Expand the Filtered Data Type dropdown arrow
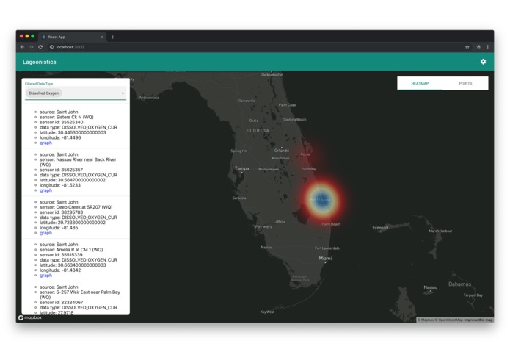510x363 pixels. click(123, 93)
